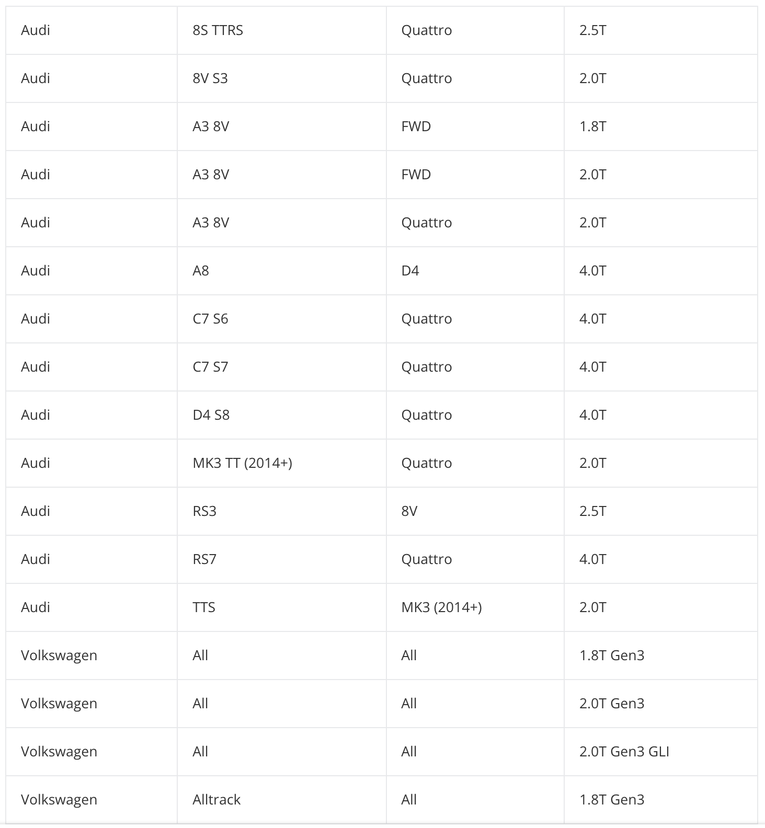
Task: Select the "8V S3" model cell
Action: click(210, 78)
